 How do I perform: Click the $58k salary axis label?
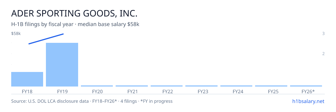click(x=16, y=34)
